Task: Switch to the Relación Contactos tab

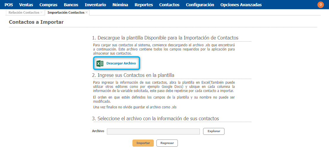Action: 24,12
